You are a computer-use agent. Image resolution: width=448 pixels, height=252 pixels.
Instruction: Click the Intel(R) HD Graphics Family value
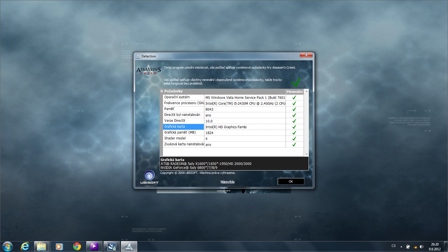coord(226,127)
